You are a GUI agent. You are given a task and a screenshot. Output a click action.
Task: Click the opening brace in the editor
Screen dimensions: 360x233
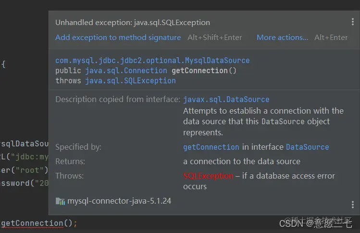(3, 64)
